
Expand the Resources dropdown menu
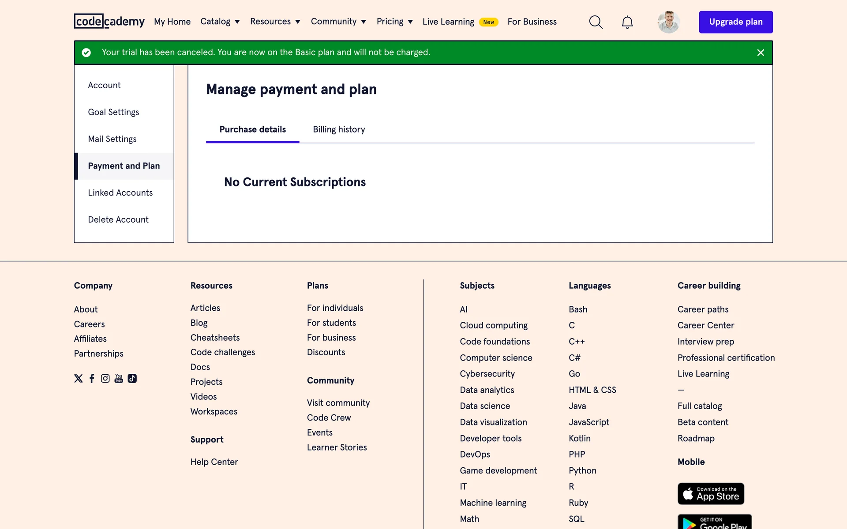click(275, 22)
